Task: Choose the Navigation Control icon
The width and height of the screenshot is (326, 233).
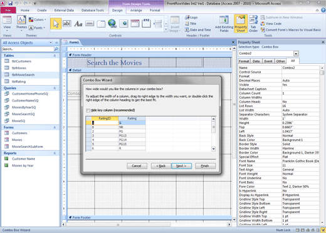Action: 135,23
